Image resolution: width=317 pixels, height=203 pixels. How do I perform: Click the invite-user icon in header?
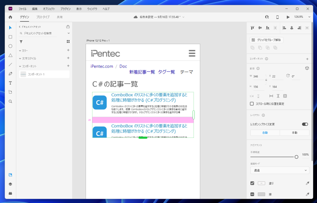267,17
